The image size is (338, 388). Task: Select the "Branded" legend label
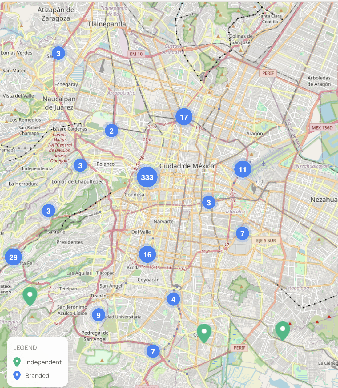37,376
